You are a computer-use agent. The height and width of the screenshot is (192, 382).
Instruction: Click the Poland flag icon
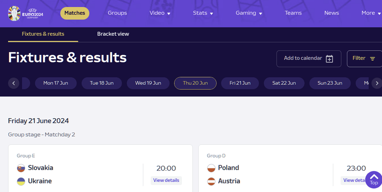[x=211, y=168]
